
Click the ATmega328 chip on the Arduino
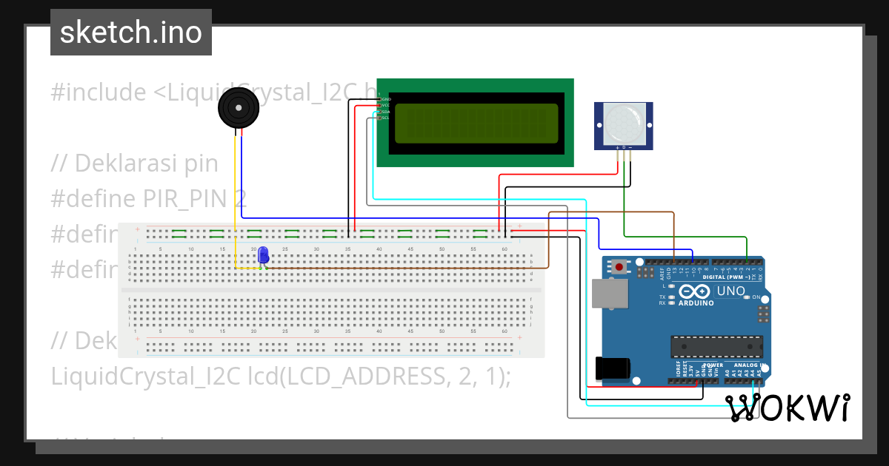point(716,346)
